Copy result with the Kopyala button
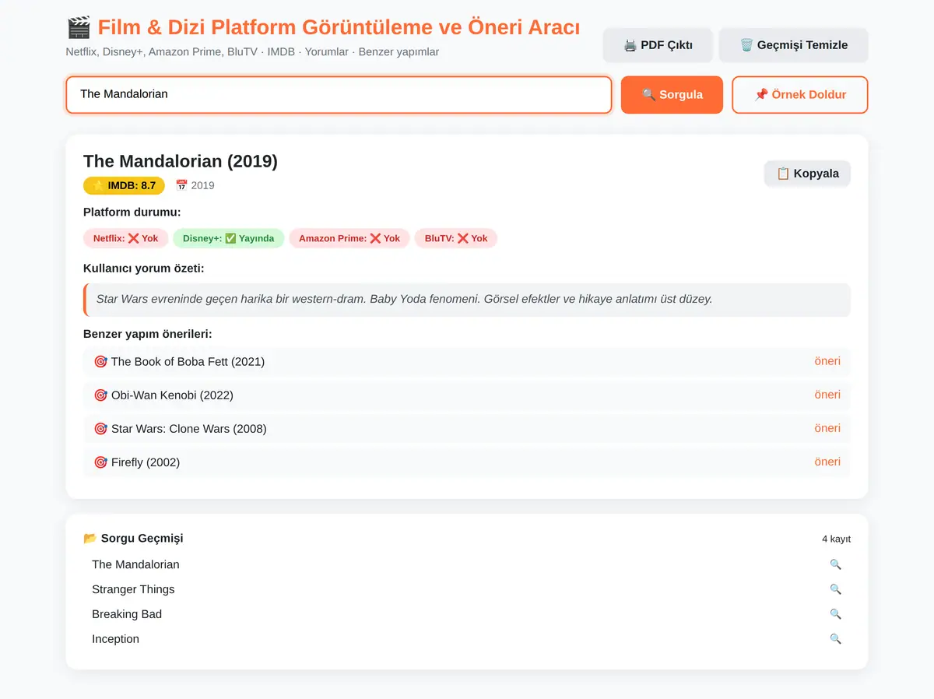934x699 pixels. (807, 174)
